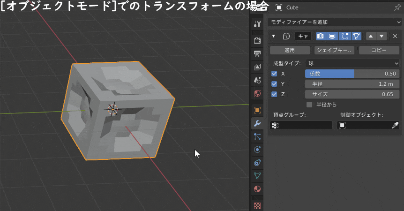404x211 pixels.
Task: Open the Object Data mesh properties tab
Action: pos(257,176)
